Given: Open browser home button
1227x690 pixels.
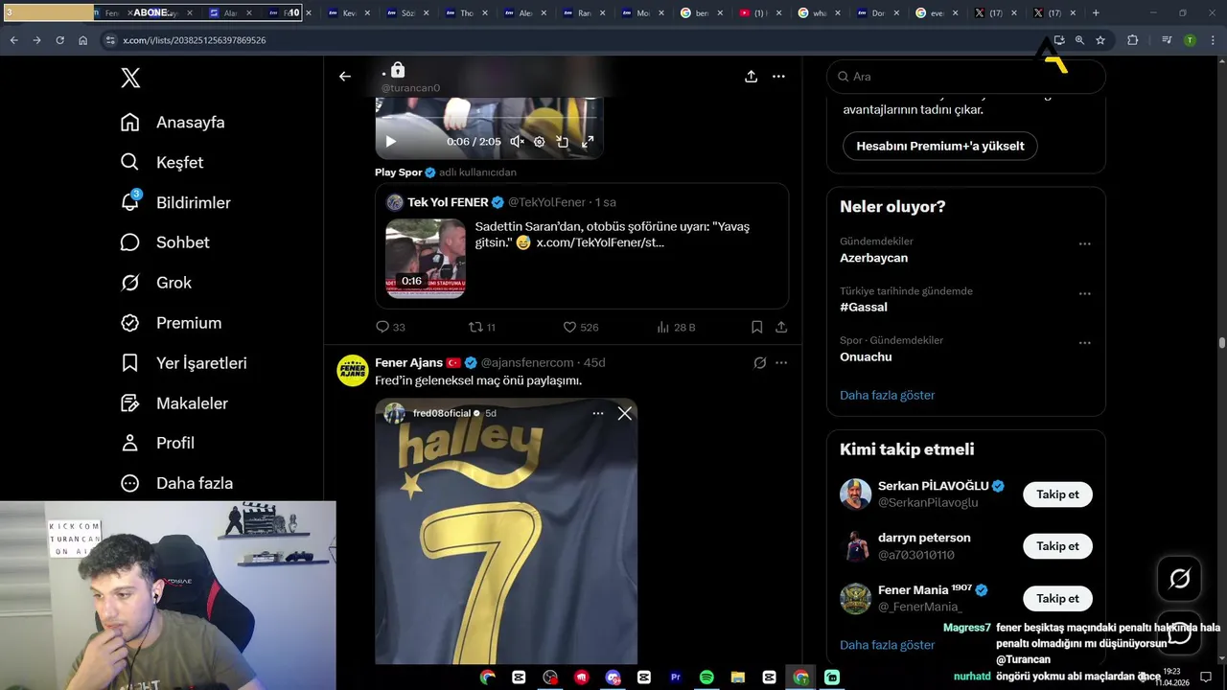Looking at the screenshot, I should click(x=82, y=40).
